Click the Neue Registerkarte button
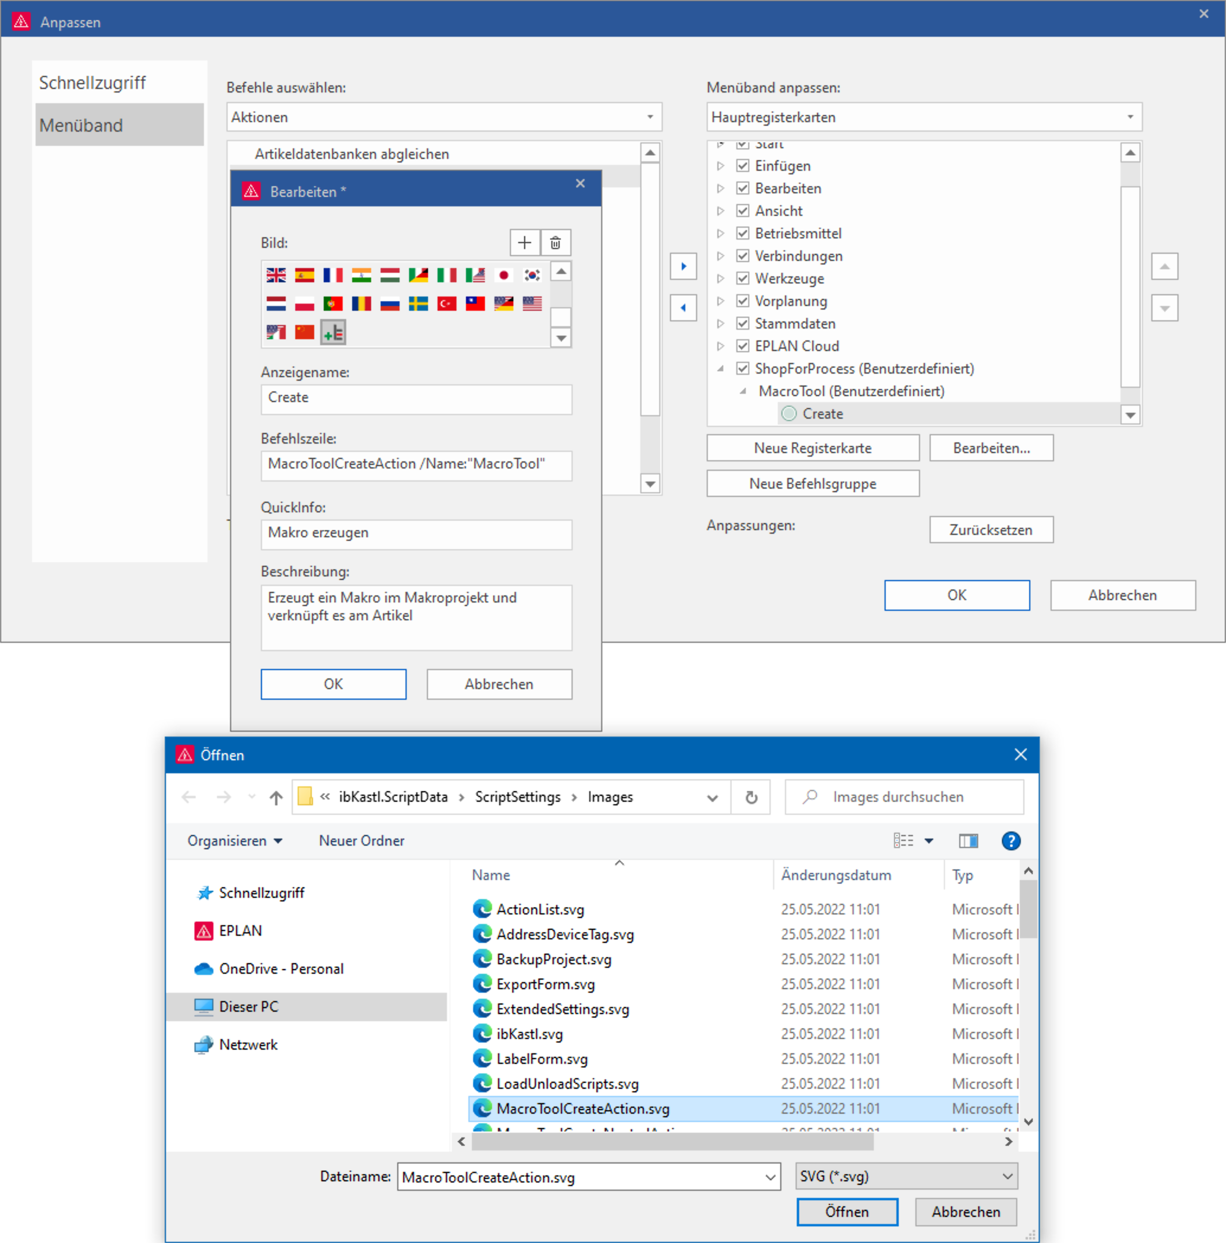The width and height of the screenshot is (1226, 1243). 812,448
